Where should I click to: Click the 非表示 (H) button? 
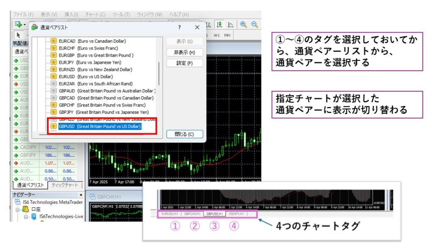(184, 52)
